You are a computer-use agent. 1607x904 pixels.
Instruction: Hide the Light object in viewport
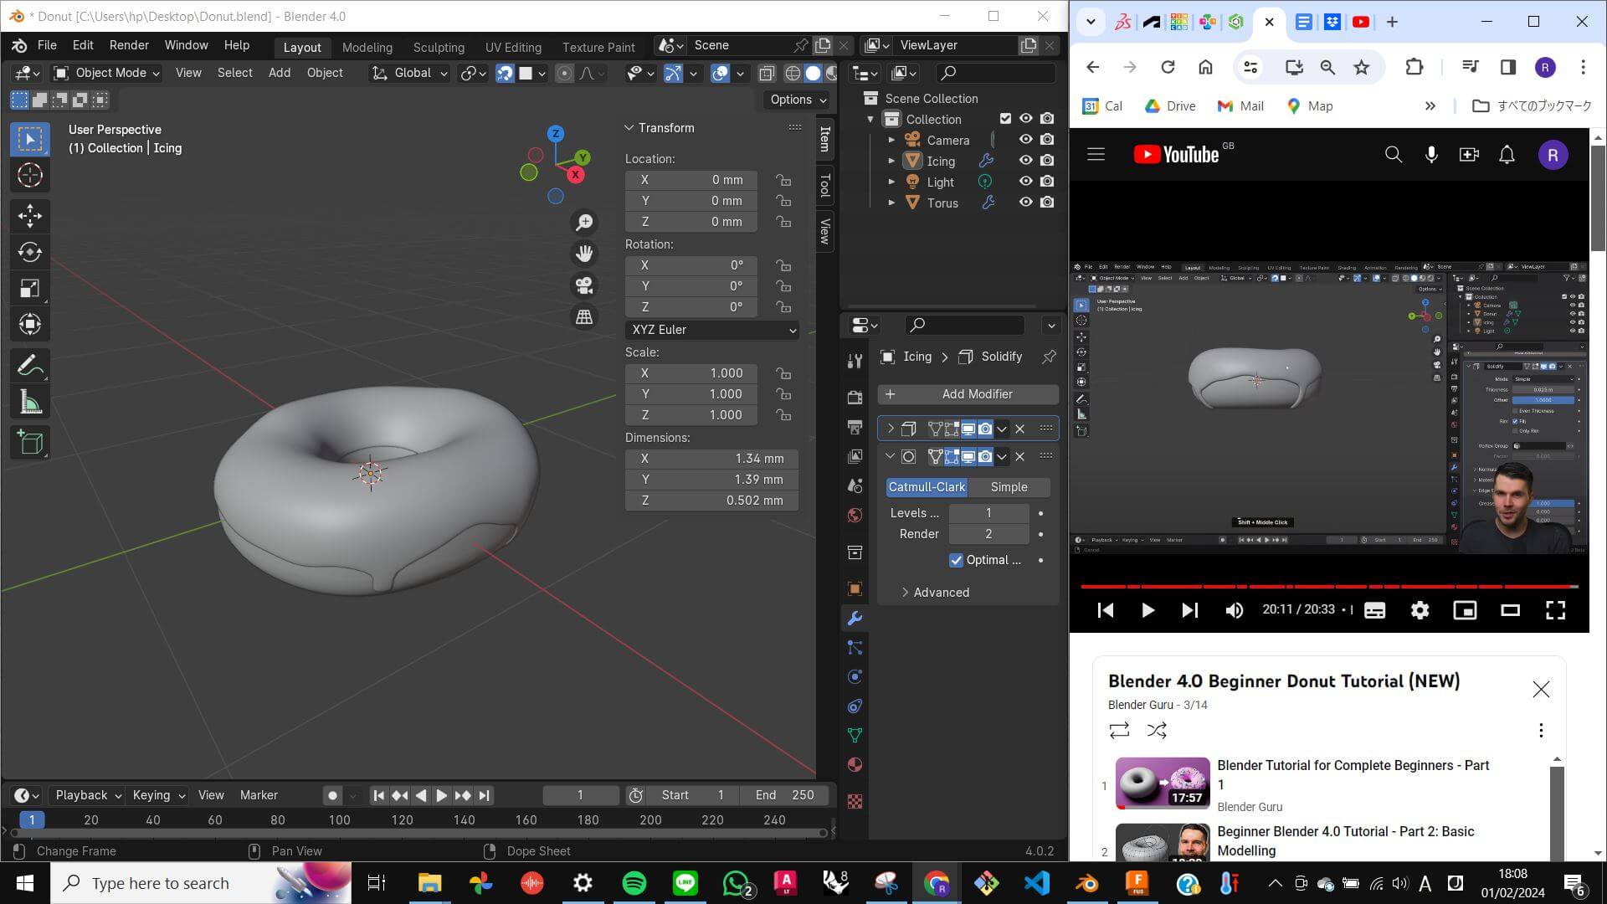[x=1025, y=182]
